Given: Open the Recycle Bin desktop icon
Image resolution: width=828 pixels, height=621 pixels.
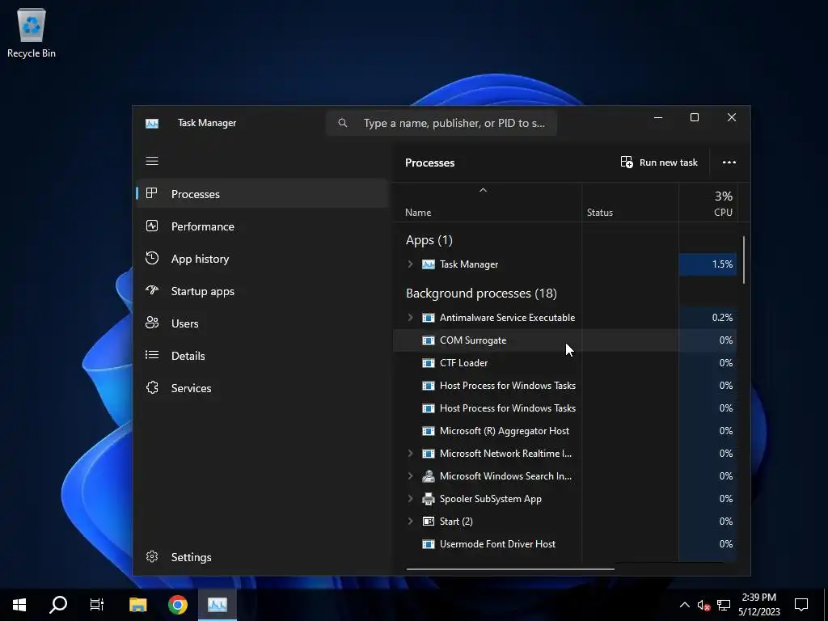Looking at the screenshot, I should click(32, 32).
